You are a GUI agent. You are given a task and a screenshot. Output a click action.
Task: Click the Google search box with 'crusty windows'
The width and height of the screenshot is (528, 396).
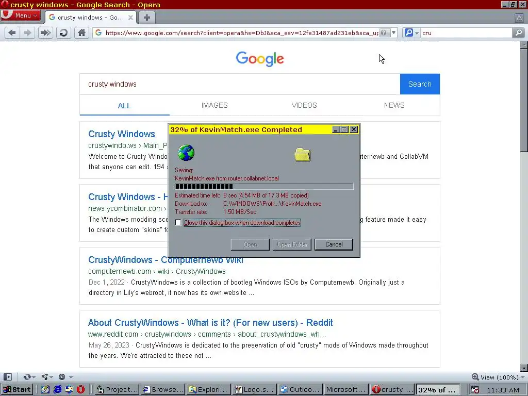point(240,84)
